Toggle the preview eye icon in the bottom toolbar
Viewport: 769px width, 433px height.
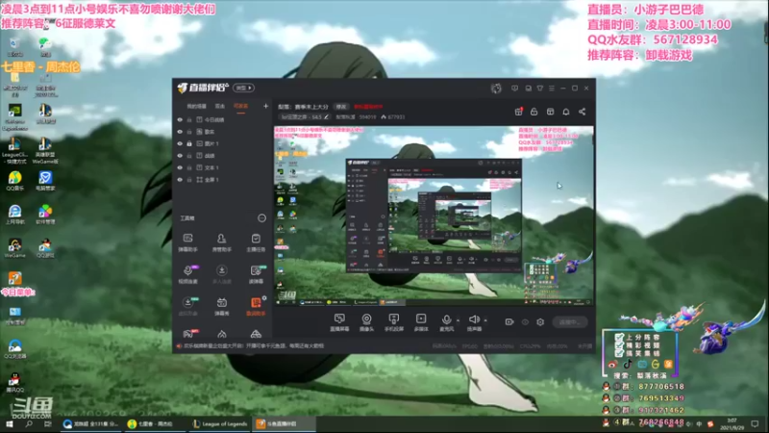[525, 322]
